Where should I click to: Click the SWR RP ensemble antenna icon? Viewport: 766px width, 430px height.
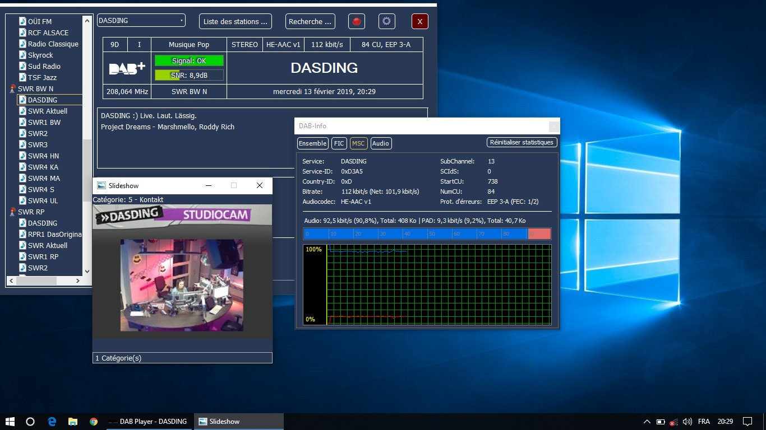click(x=12, y=212)
